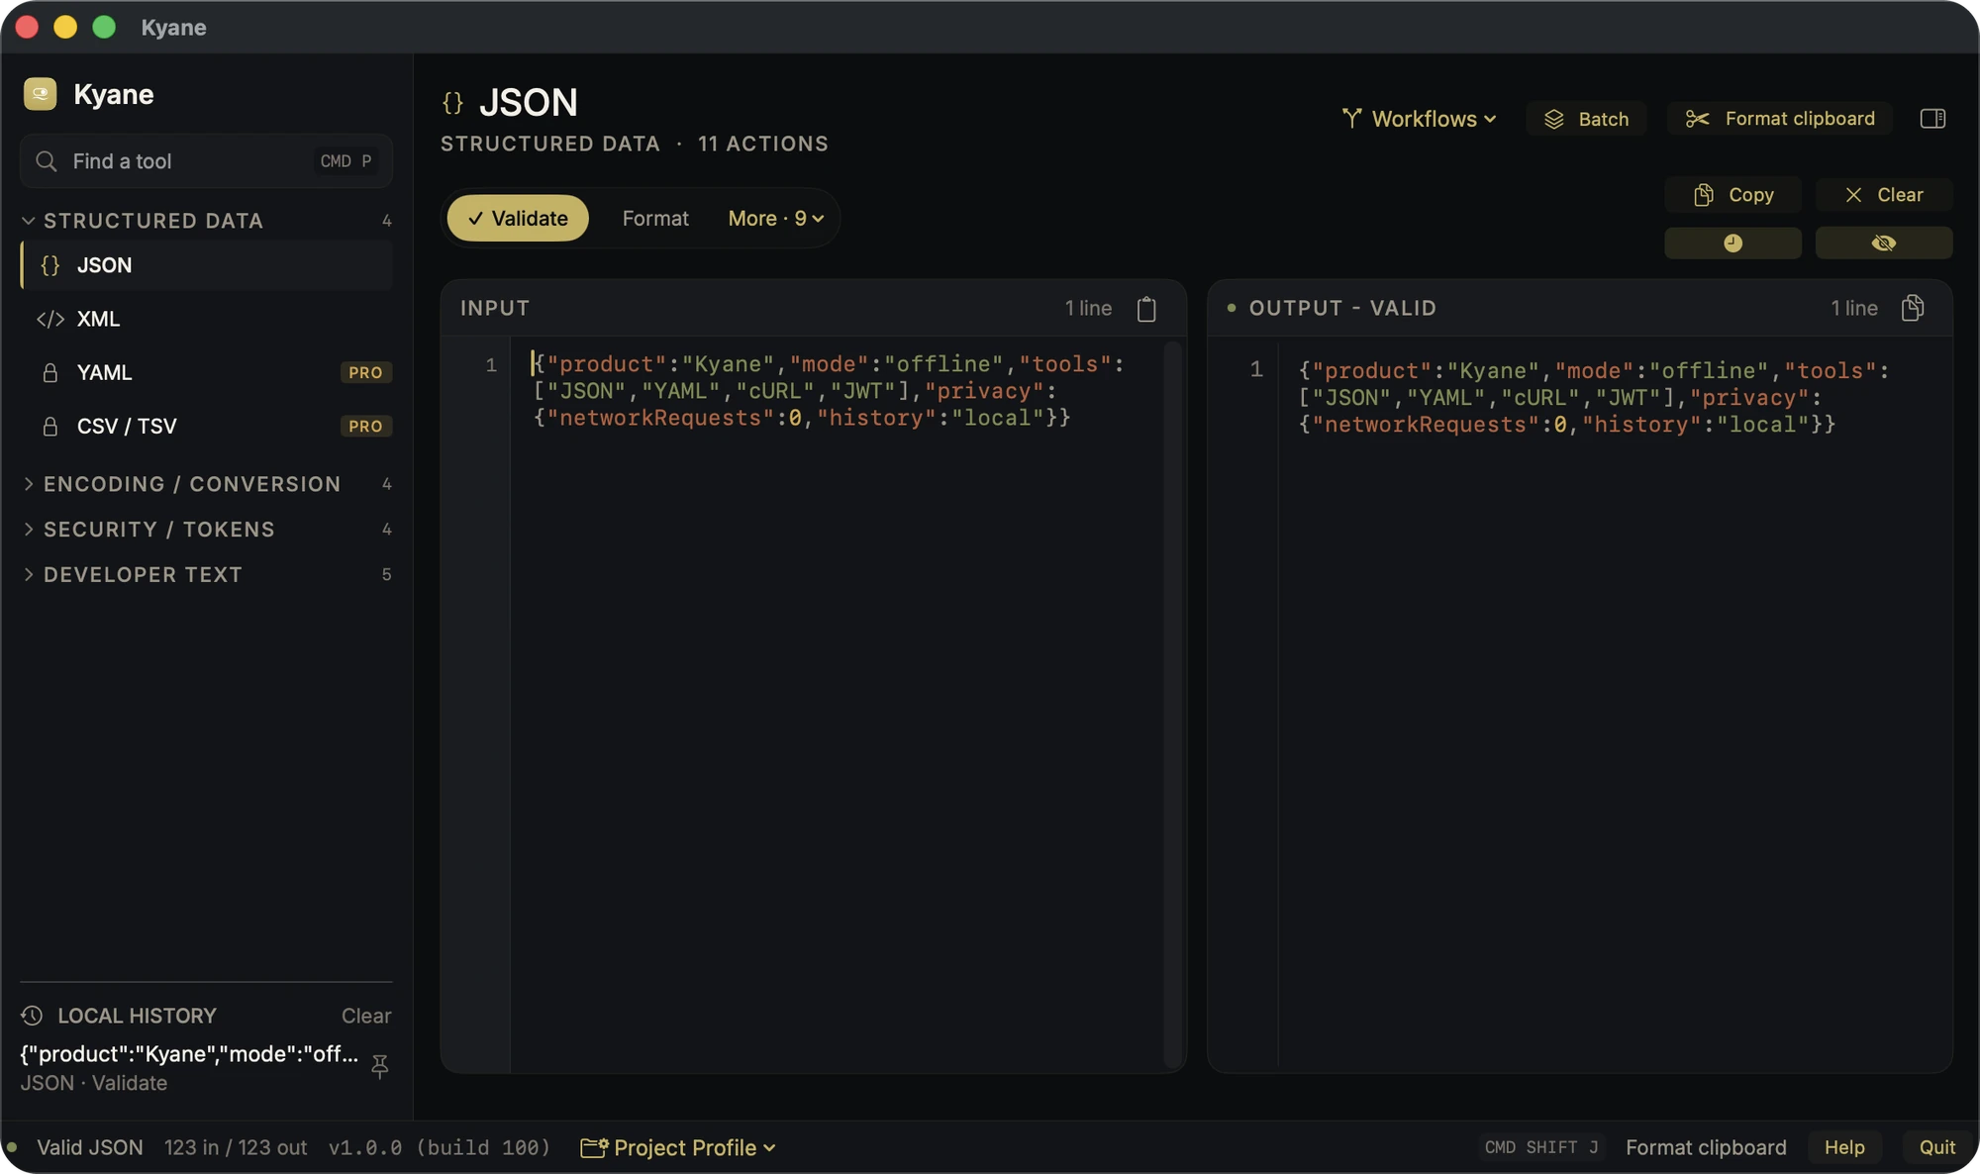The width and height of the screenshot is (1980, 1174).
Task: Click the CMD SHIFT J shortcut hint
Action: pos(1541,1147)
